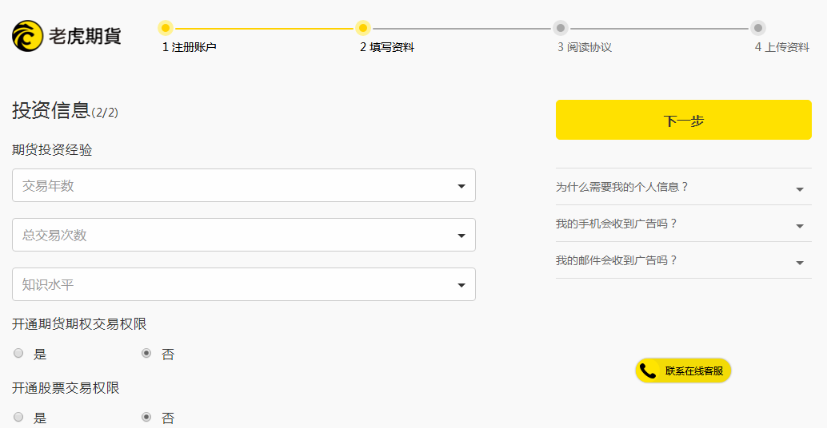
Task: Click the 开通期货期权交易权限 label
Action: [79, 323]
